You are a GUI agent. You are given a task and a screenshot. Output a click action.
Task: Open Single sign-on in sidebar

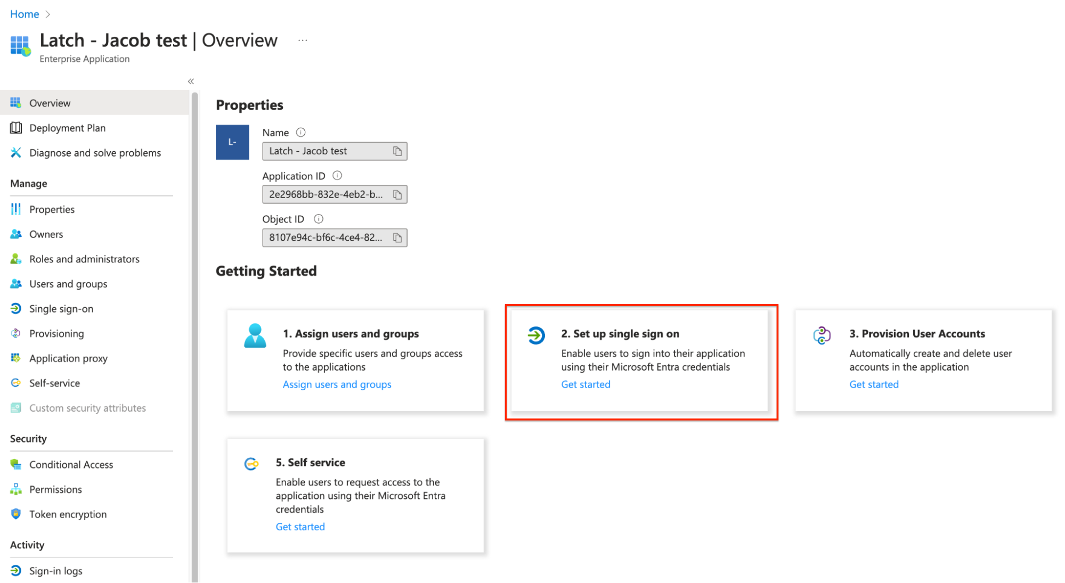(61, 309)
